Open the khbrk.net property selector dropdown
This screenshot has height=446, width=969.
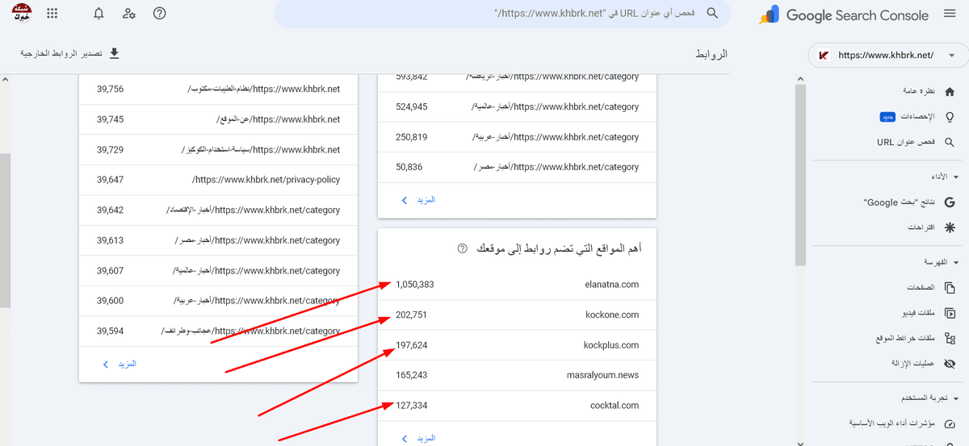[888, 55]
